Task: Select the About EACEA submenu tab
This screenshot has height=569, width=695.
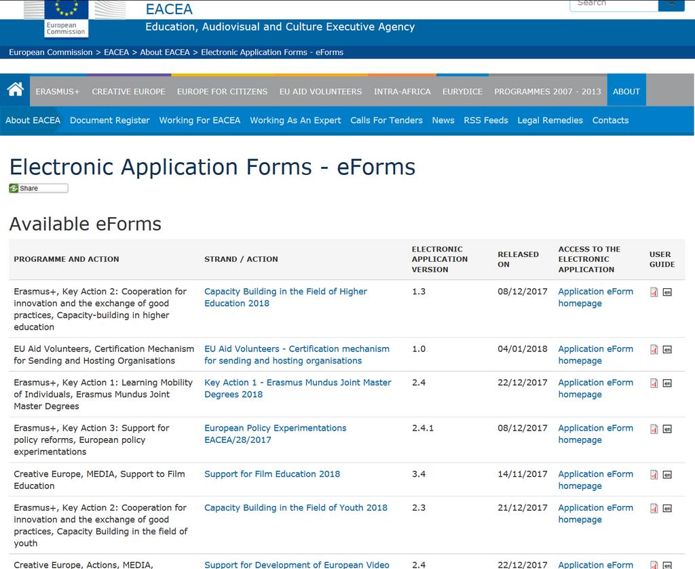Action: [33, 121]
